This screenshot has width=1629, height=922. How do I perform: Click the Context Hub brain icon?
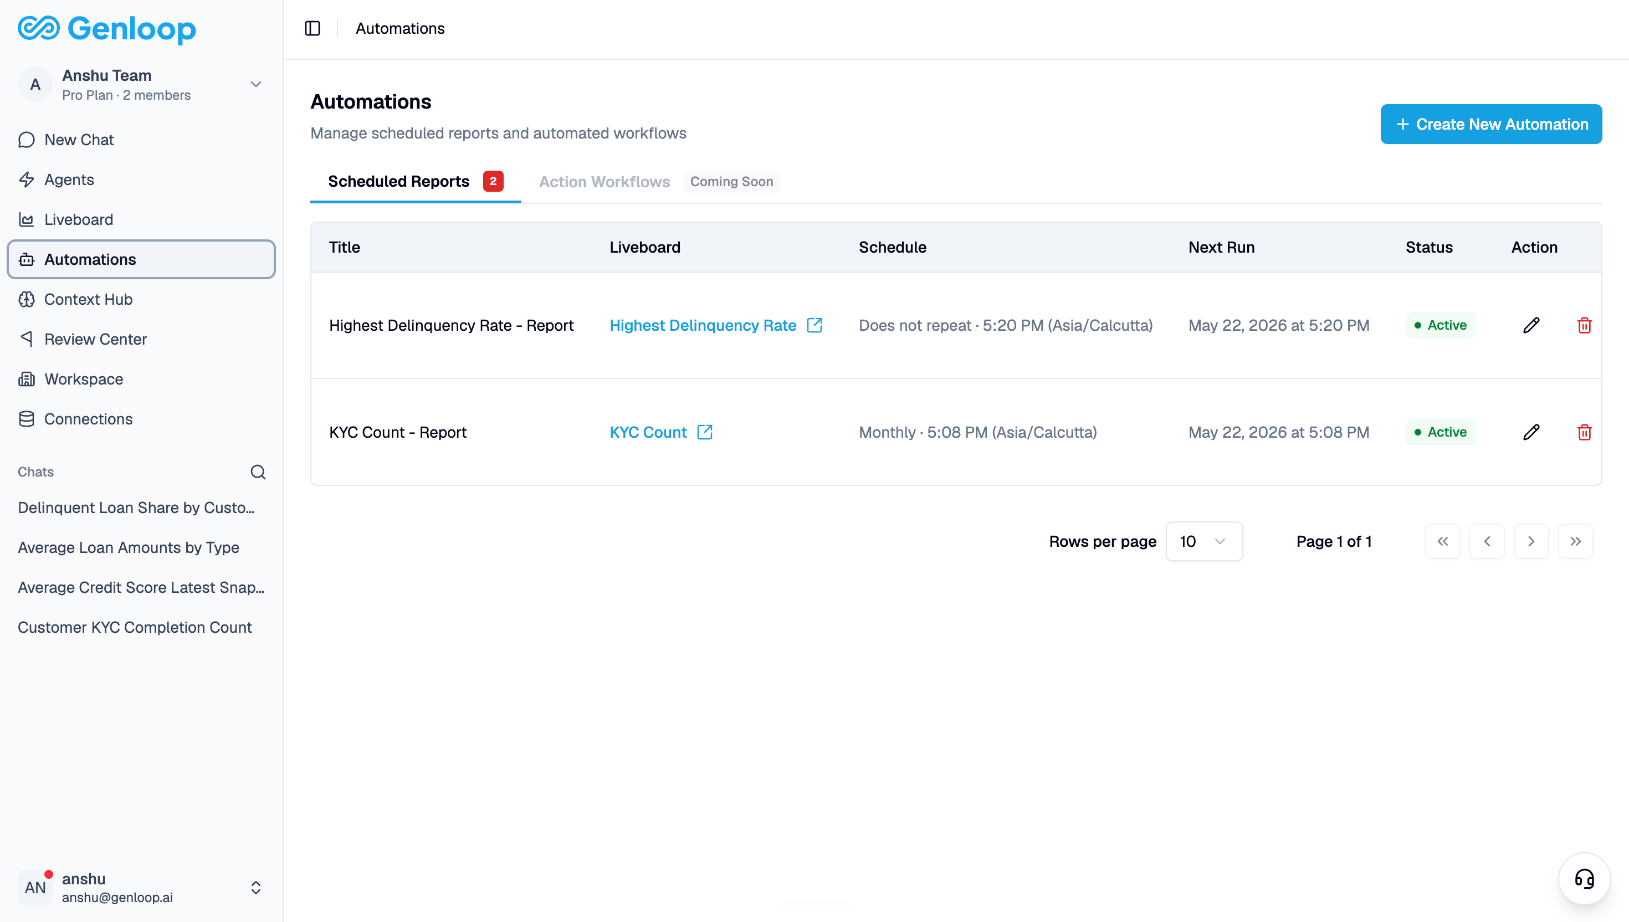click(x=27, y=300)
